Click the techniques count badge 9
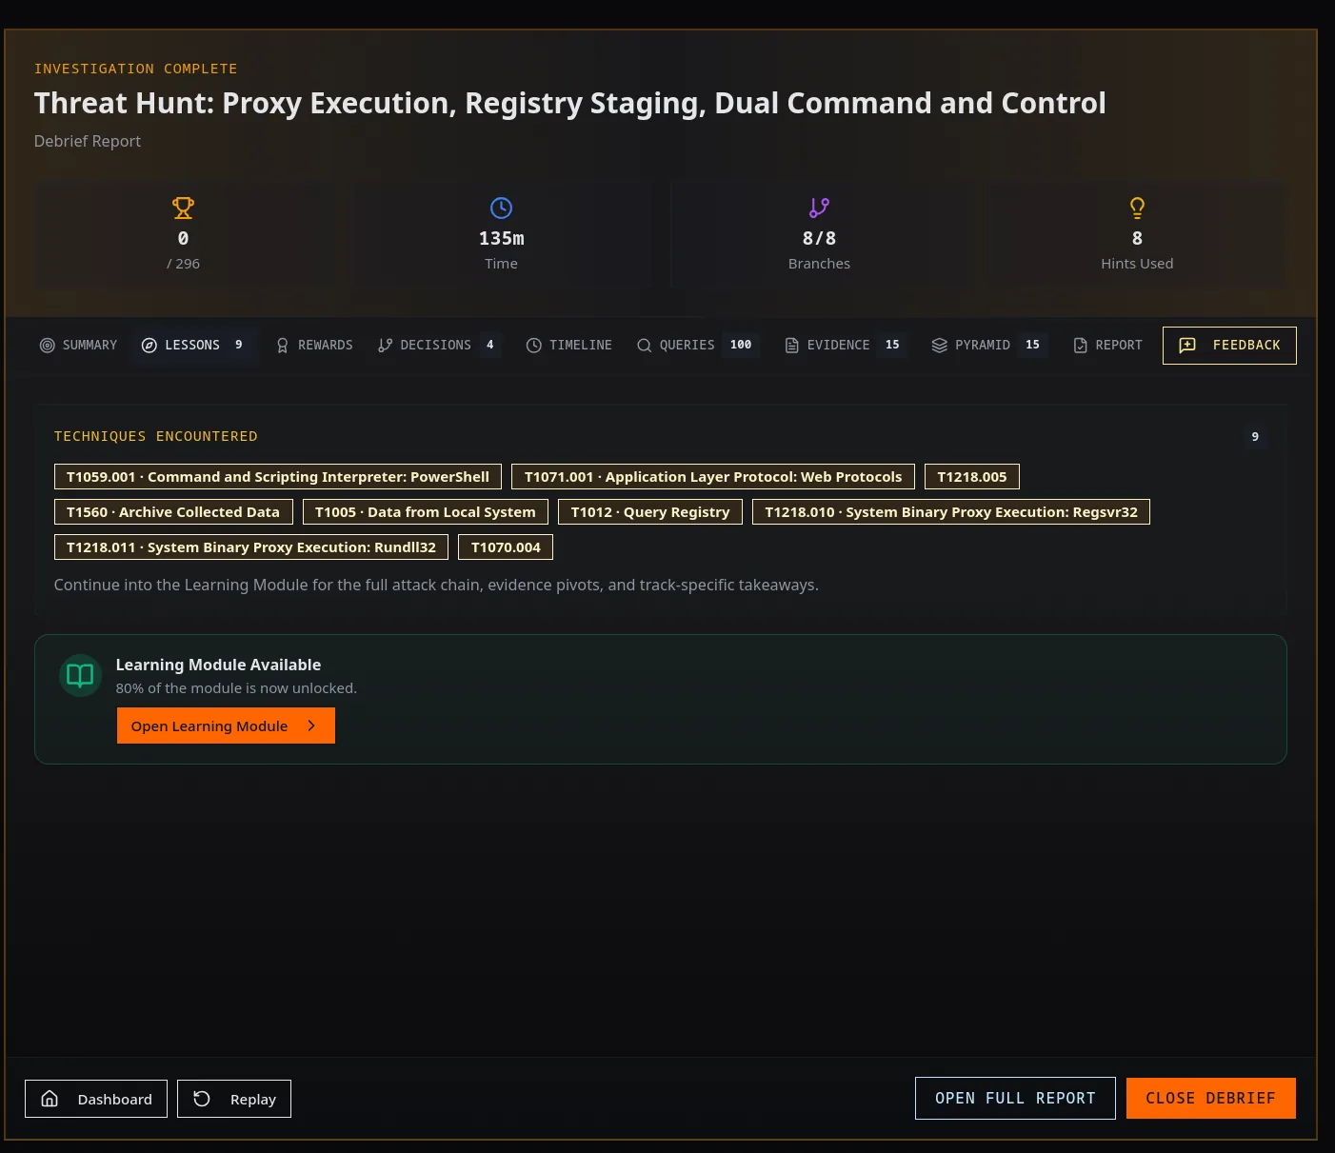The width and height of the screenshot is (1335, 1153). [1255, 437]
